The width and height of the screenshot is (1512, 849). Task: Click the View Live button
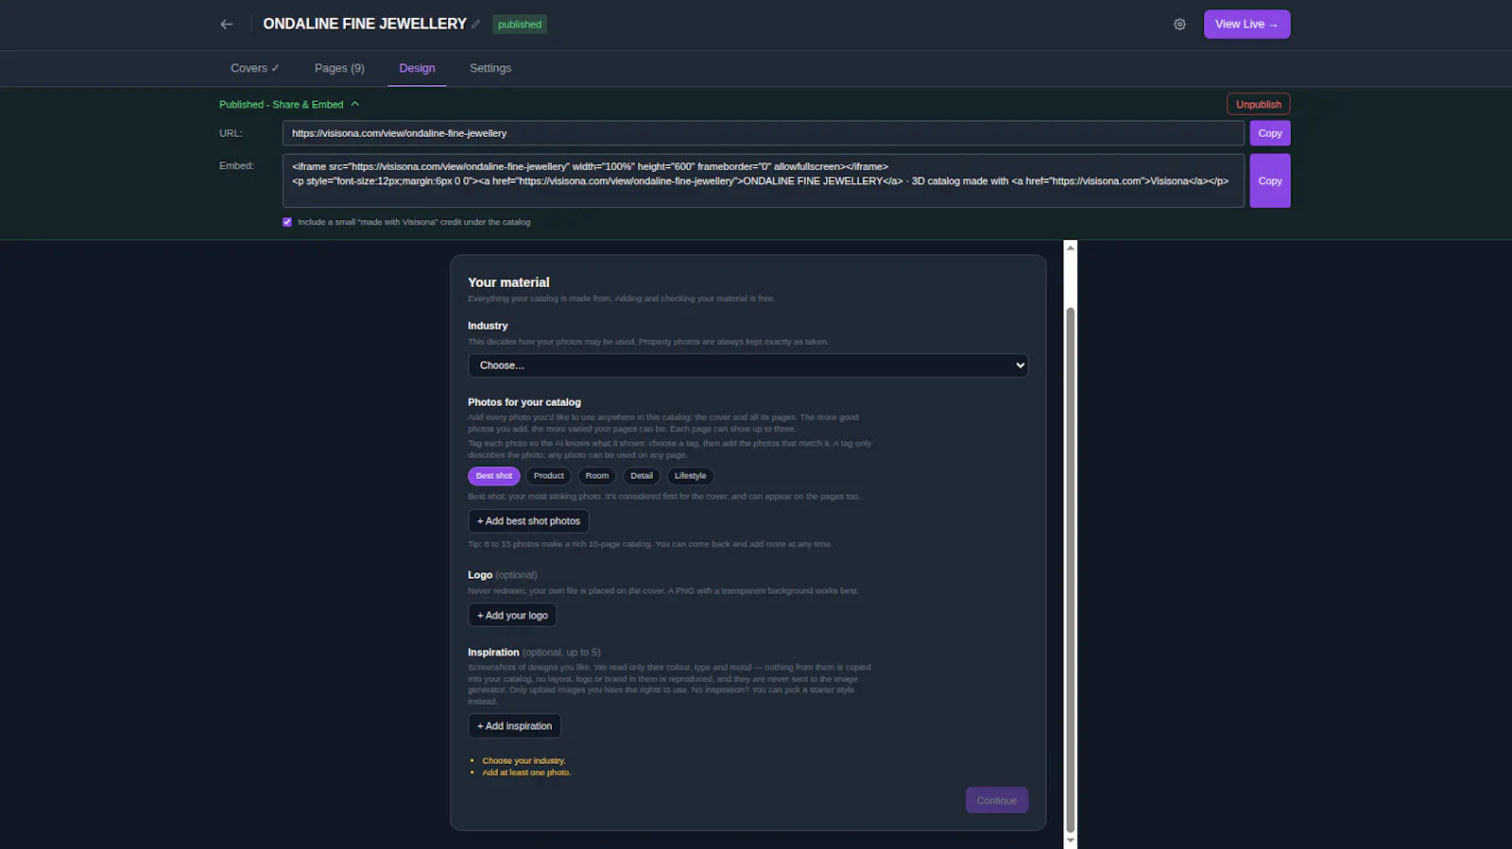tap(1246, 25)
